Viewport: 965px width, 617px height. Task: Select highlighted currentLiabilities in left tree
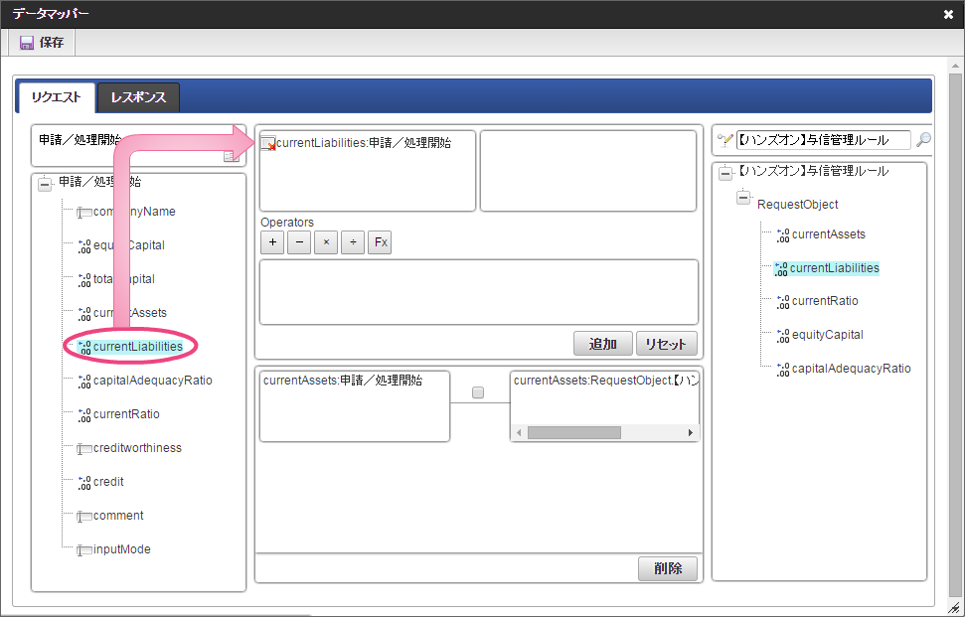click(x=138, y=347)
